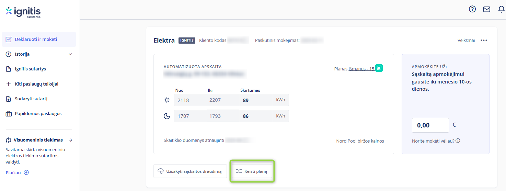Open Kiti paslaugų teikėjai section
Image resolution: width=506 pixels, height=191 pixels.
click(x=36, y=84)
